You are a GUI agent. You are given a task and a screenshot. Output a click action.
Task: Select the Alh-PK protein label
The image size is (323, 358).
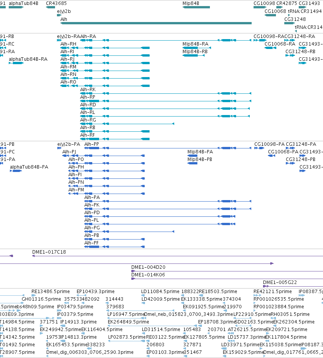click(x=92, y=205)
